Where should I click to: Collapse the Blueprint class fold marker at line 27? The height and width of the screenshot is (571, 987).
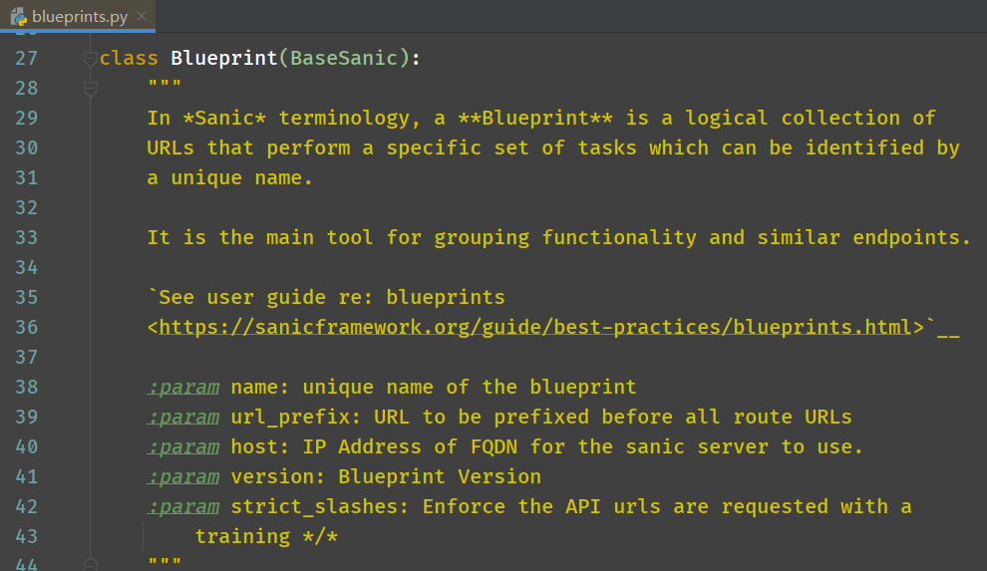pyautogui.click(x=90, y=59)
